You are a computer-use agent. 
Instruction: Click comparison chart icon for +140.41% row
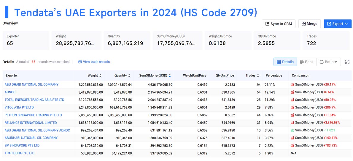click(x=292, y=138)
